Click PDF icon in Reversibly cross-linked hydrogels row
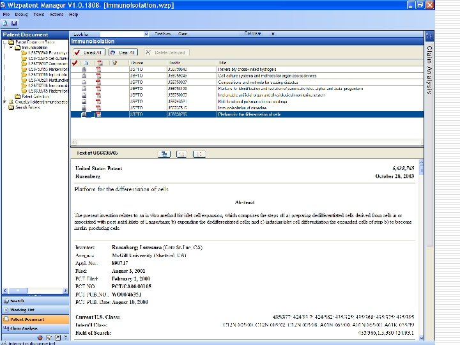Viewport: 460px width, 345px height. point(98,69)
